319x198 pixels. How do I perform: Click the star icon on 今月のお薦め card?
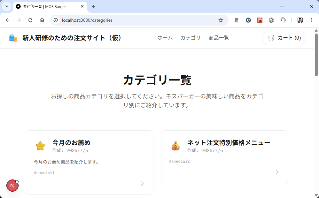tap(41, 146)
